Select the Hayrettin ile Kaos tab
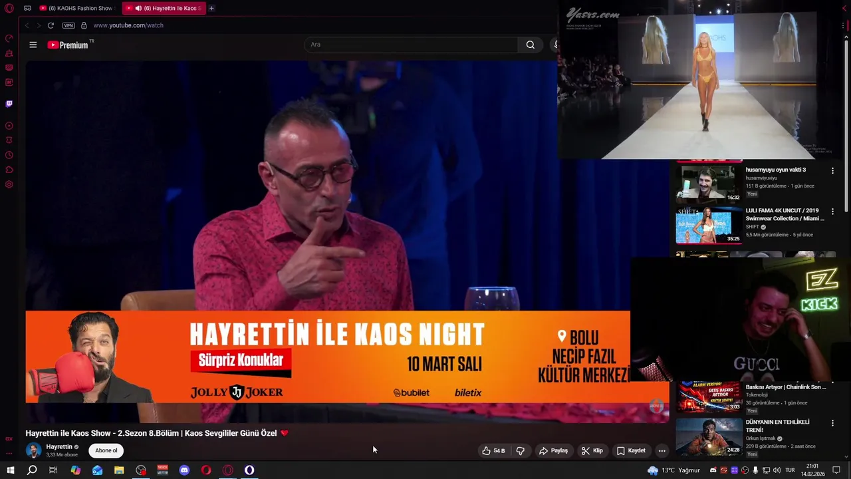The width and height of the screenshot is (851, 479). [x=164, y=9]
